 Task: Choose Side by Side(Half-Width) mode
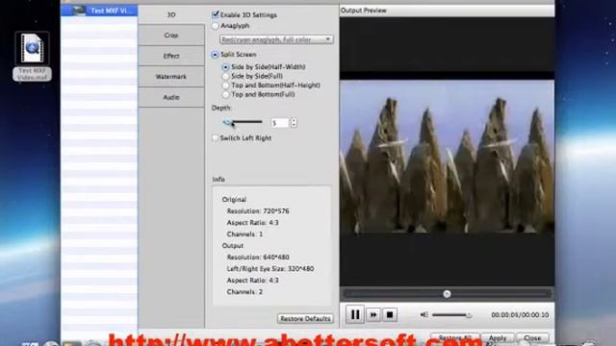click(x=225, y=67)
